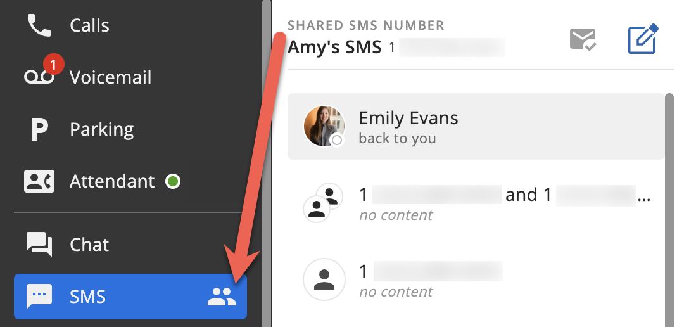Image resolution: width=684 pixels, height=327 pixels.
Task: Click Emily Evans profile photo
Action: tap(324, 126)
